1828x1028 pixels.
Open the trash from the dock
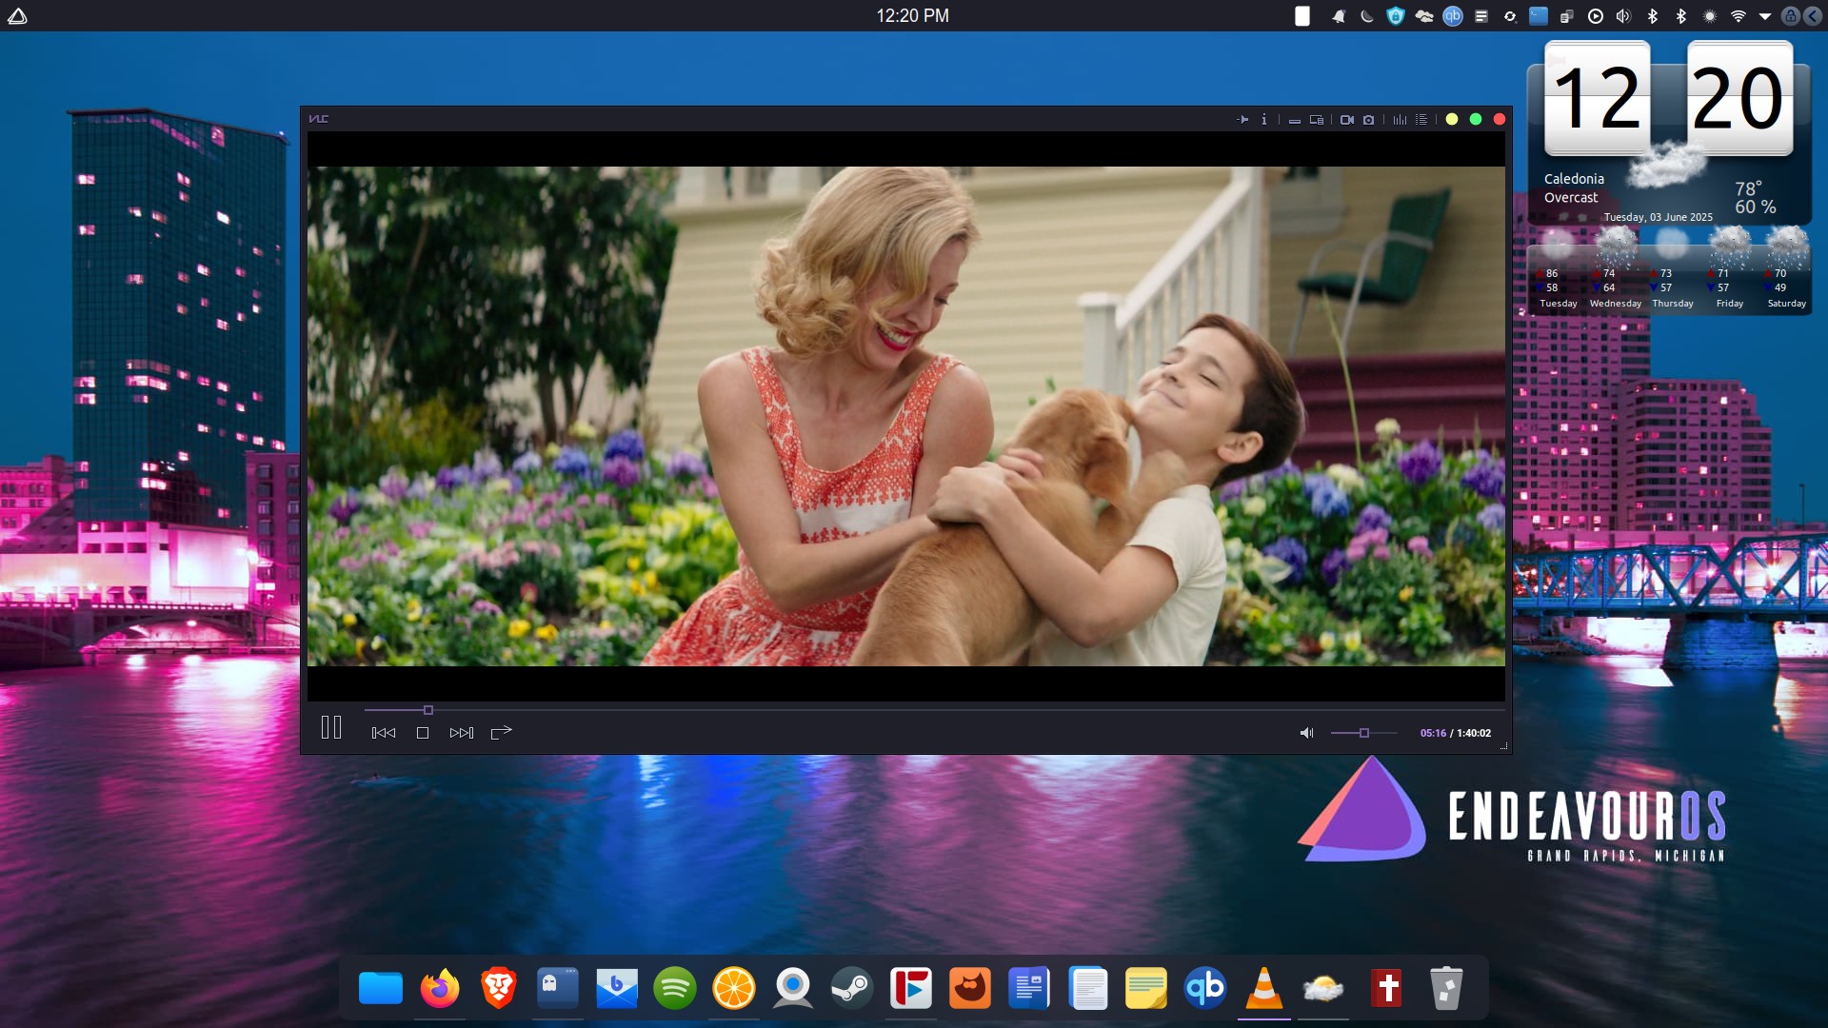pos(1446,988)
